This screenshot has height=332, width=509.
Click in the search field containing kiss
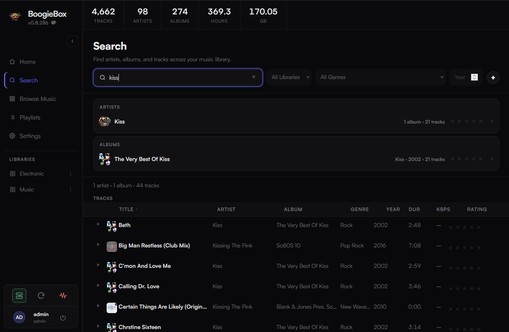[178, 77]
